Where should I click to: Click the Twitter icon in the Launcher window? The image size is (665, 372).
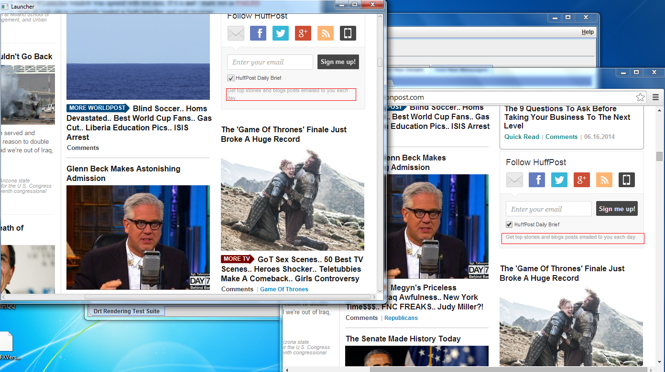point(281,33)
